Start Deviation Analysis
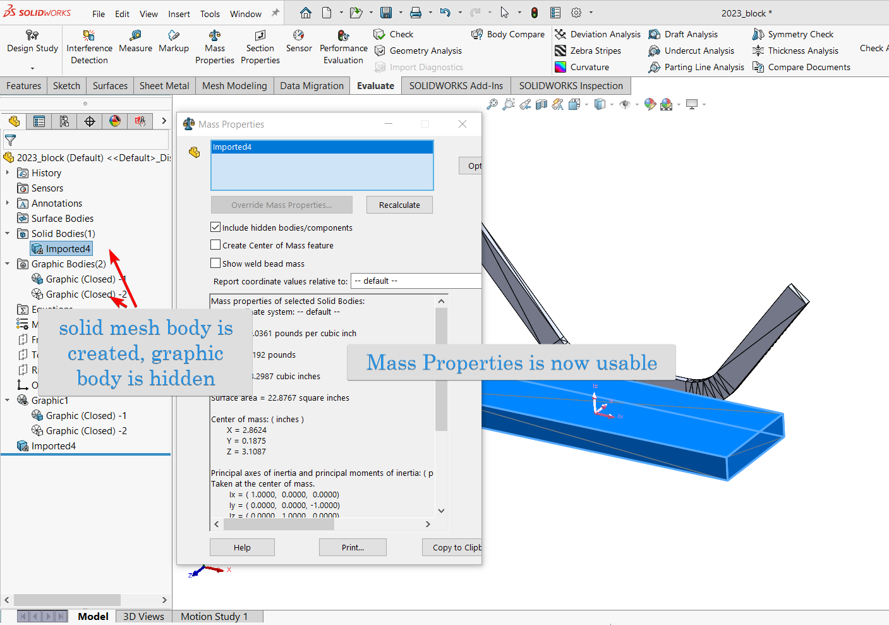This screenshot has height=625, width=889. point(598,34)
